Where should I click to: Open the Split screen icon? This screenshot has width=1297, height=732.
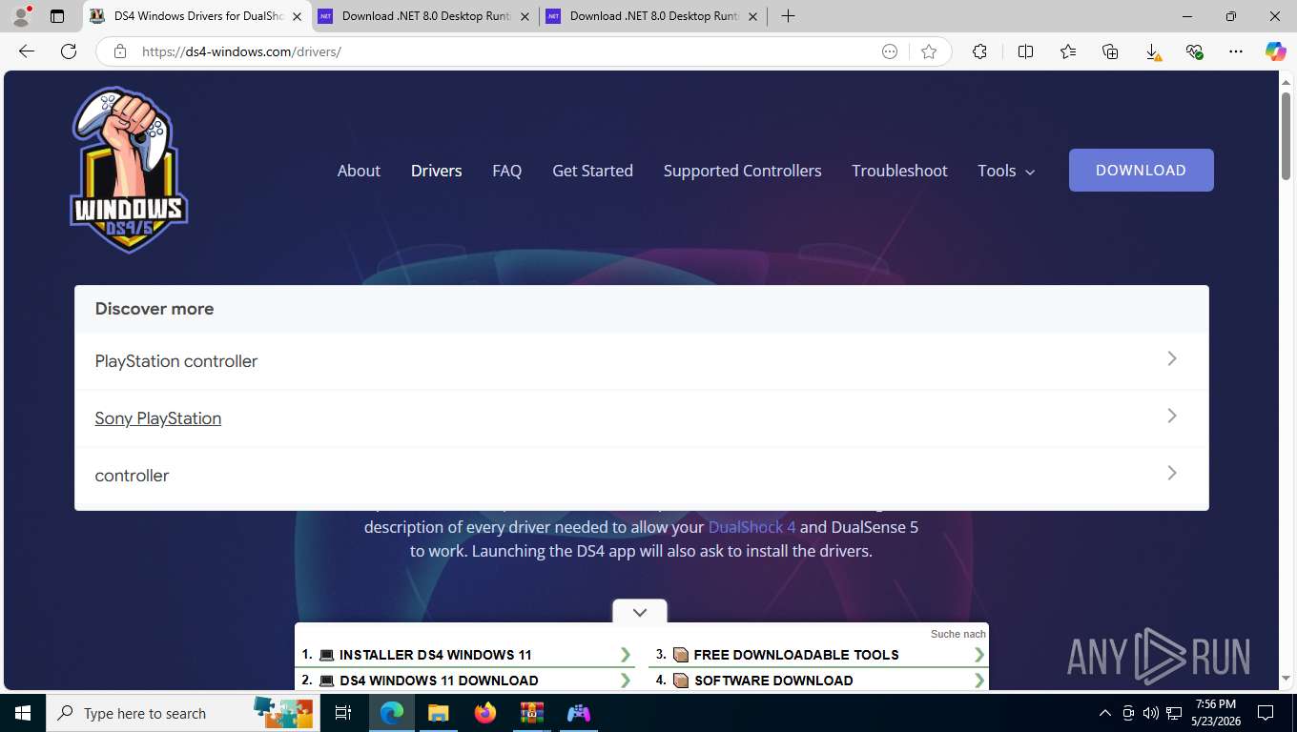click(1025, 51)
